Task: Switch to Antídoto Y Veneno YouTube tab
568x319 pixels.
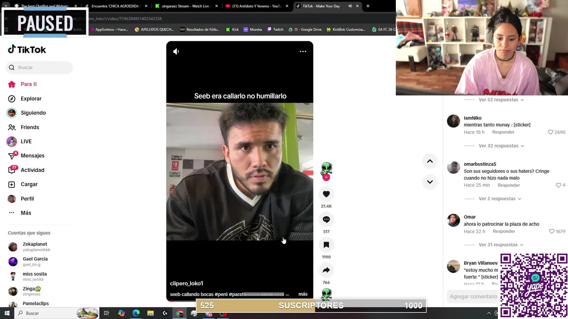Action: coord(256,6)
